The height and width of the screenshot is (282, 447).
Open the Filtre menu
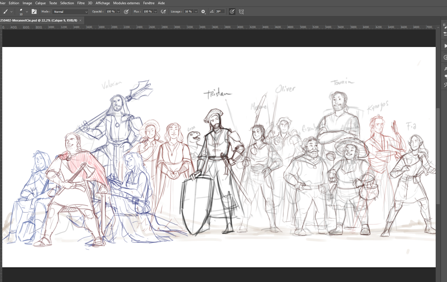click(81, 3)
